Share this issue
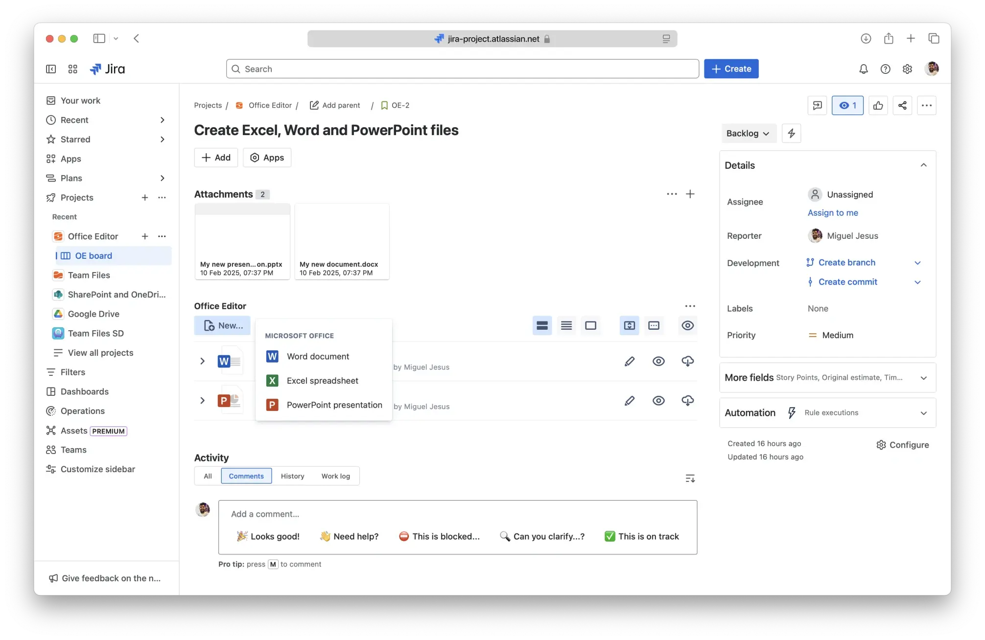 [x=902, y=105]
